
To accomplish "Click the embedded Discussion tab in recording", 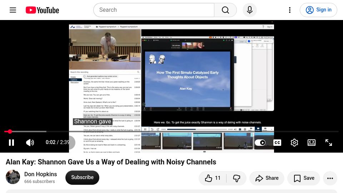I will pyautogui.click(x=75, y=83).
